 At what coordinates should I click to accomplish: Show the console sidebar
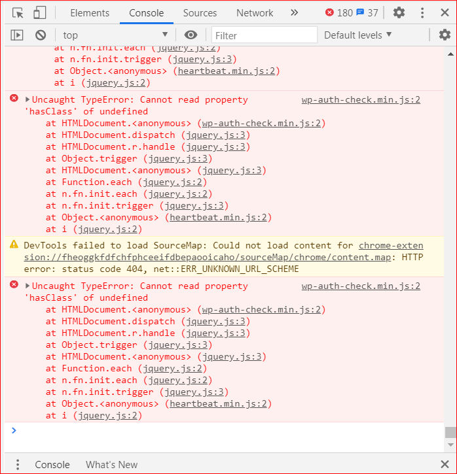[17, 35]
